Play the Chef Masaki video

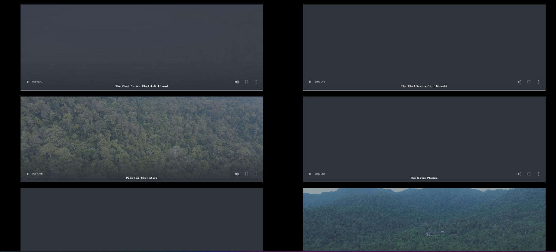coord(310,82)
